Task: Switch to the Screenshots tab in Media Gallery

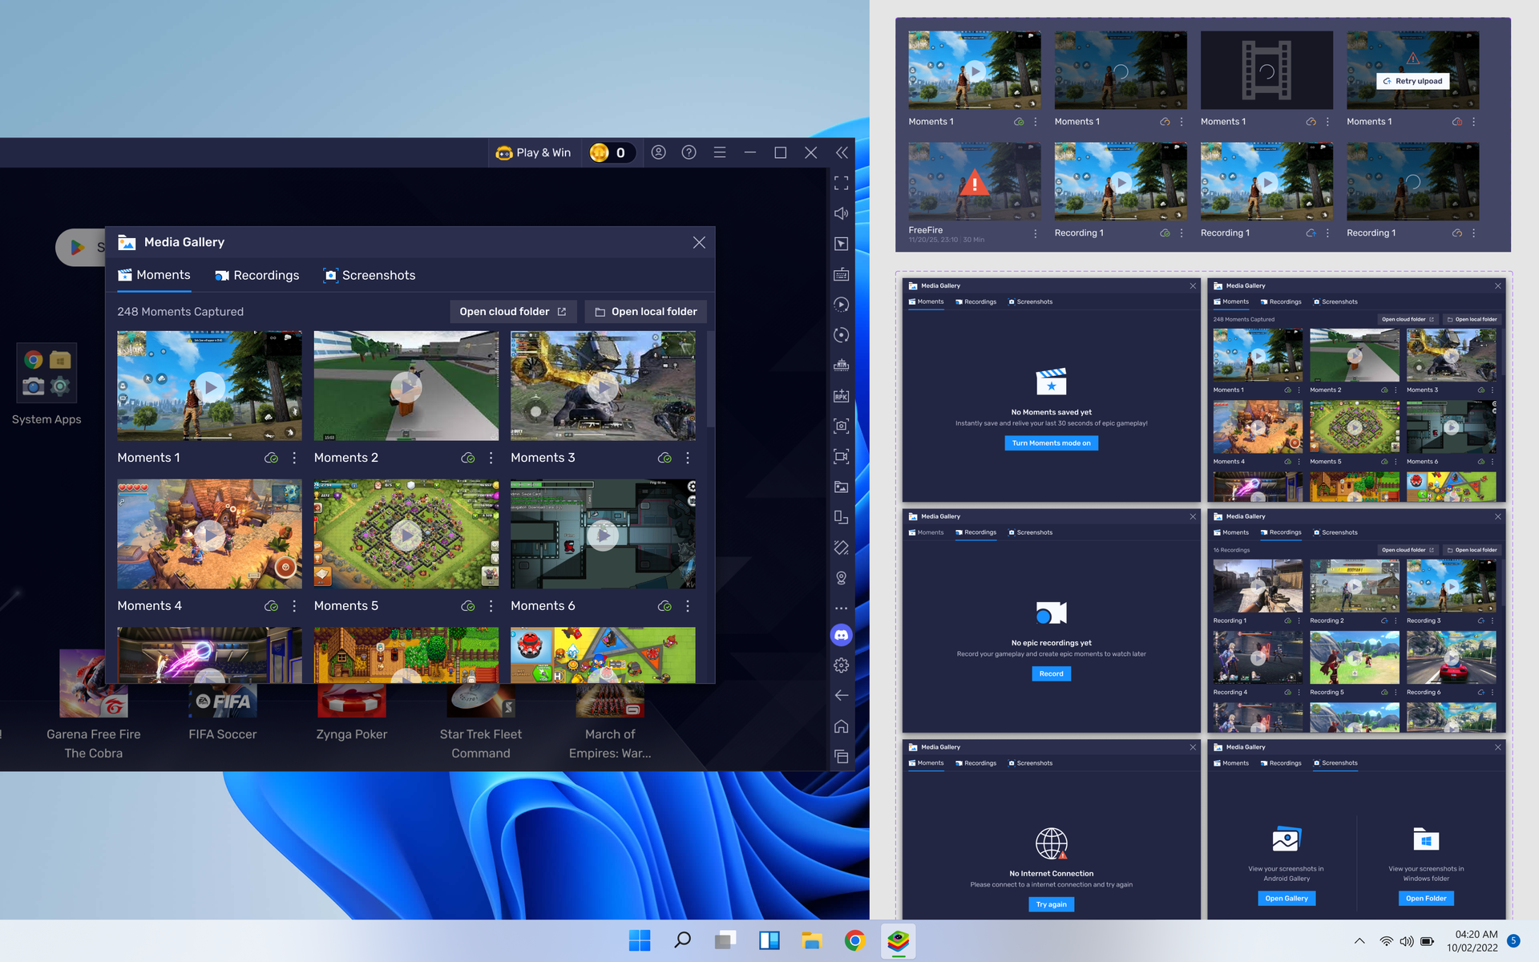Action: [x=370, y=275]
